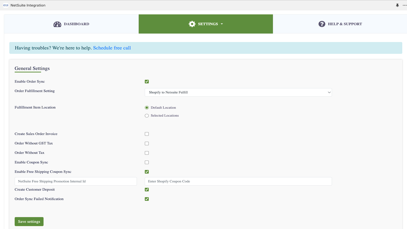The width and height of the screenshot is (407, 229).
Task: Check Create Sales Order Invoice checkbox
Action: point(147,134)
